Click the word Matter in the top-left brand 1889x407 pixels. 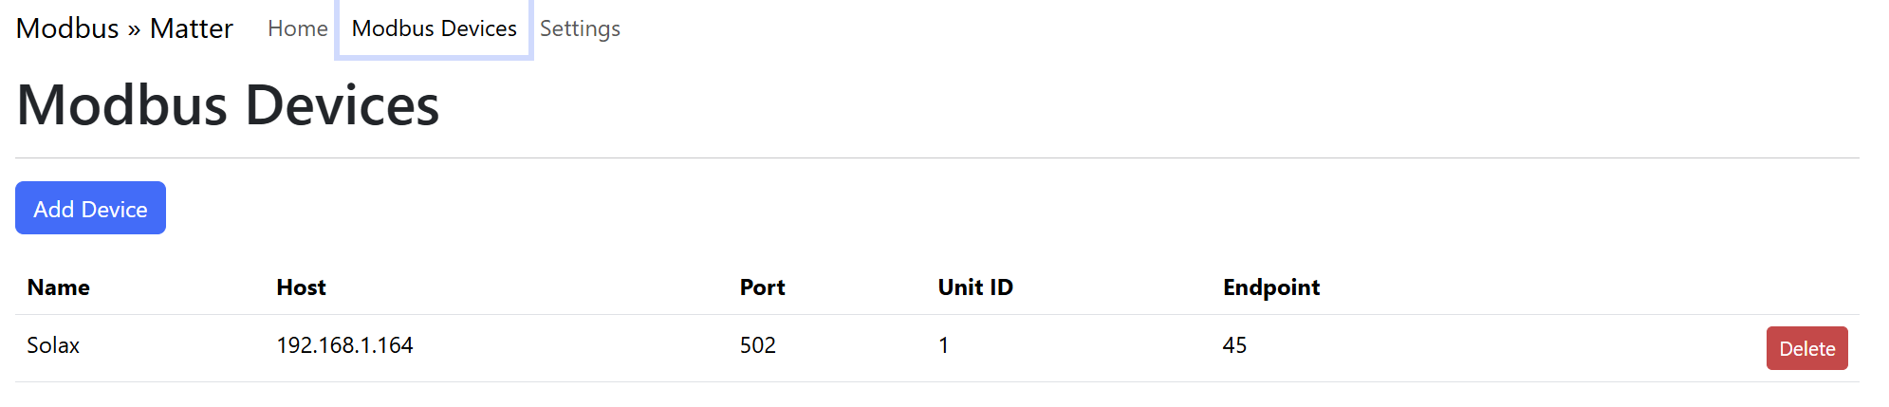[x=191, y=28]
